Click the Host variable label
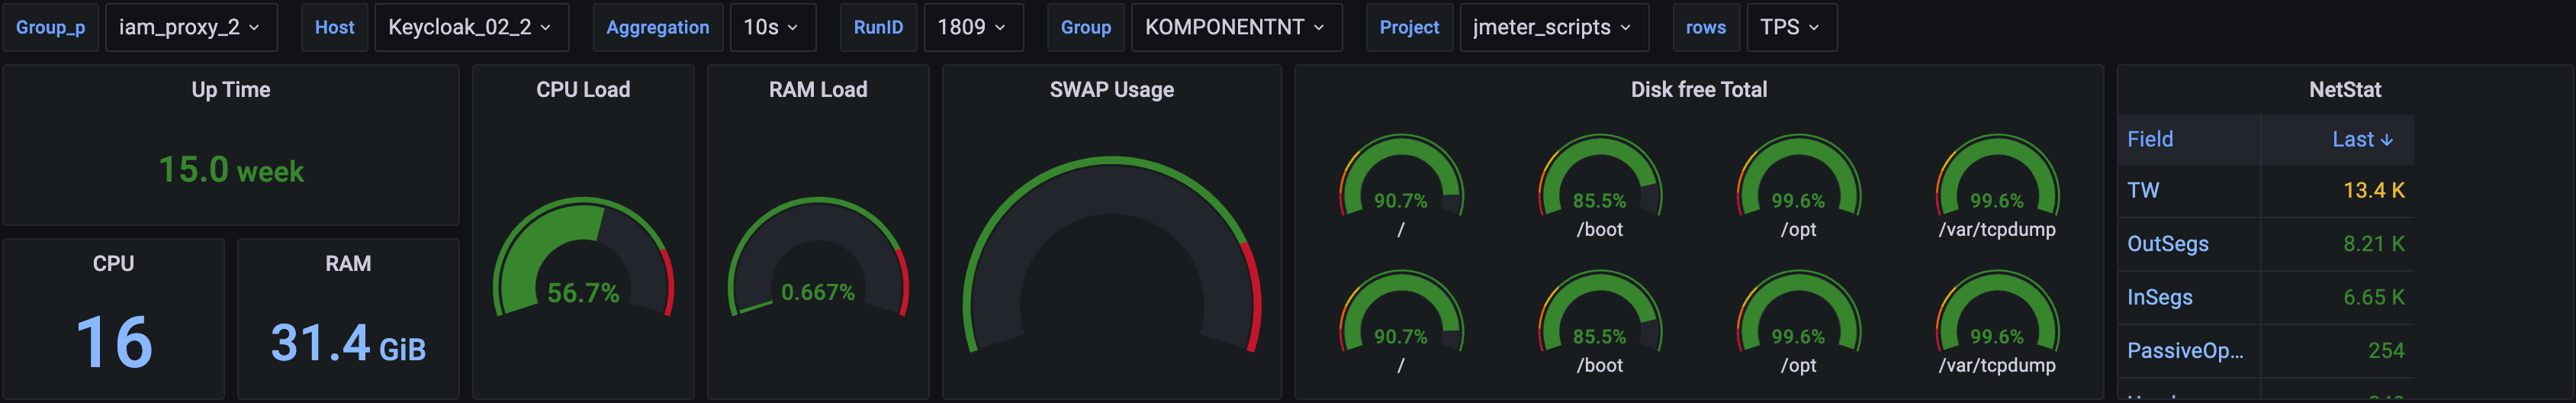Screen dimensions: 2576x403 click(334, 27)
